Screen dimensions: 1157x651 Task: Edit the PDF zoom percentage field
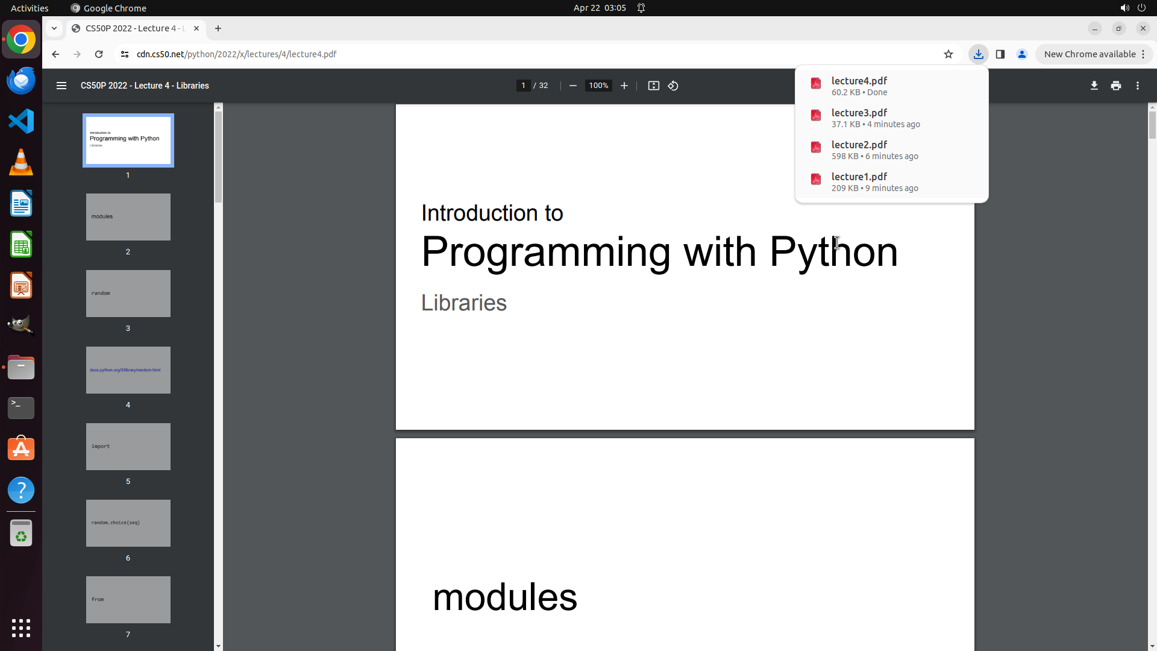[x=598, y=86]
